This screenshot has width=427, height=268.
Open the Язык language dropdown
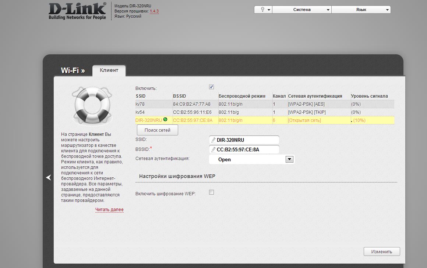tap(361, 10)
